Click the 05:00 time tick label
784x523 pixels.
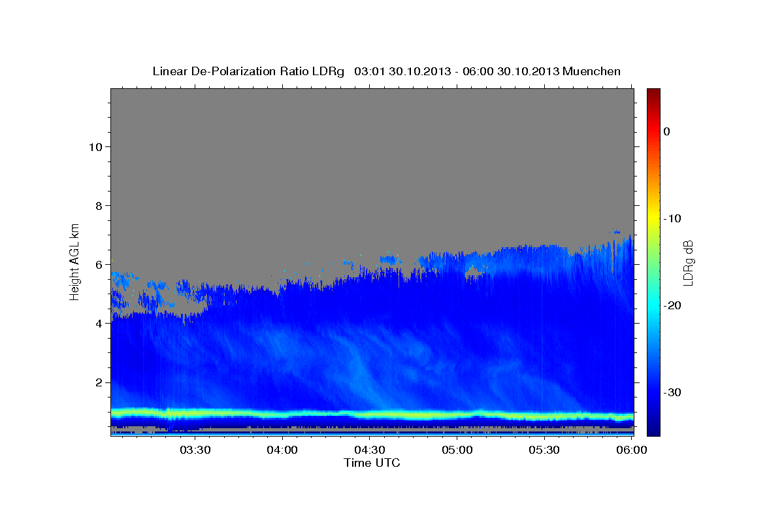click(457, 450)
